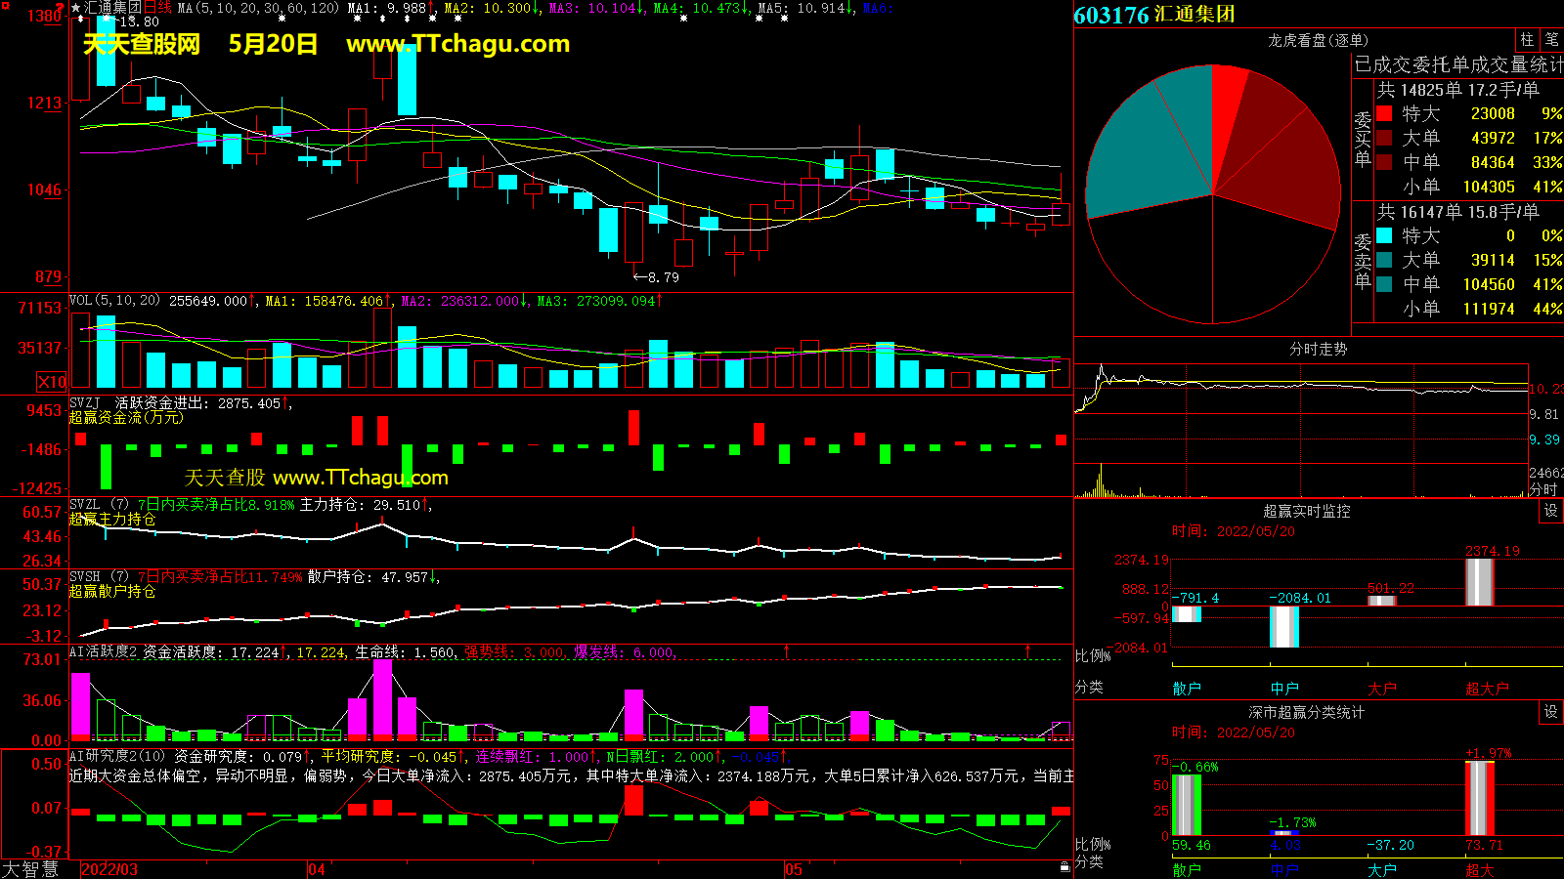Click the 日线 period label
Image resolution: width=1564 pixels, height=879 pixels.
157,8
